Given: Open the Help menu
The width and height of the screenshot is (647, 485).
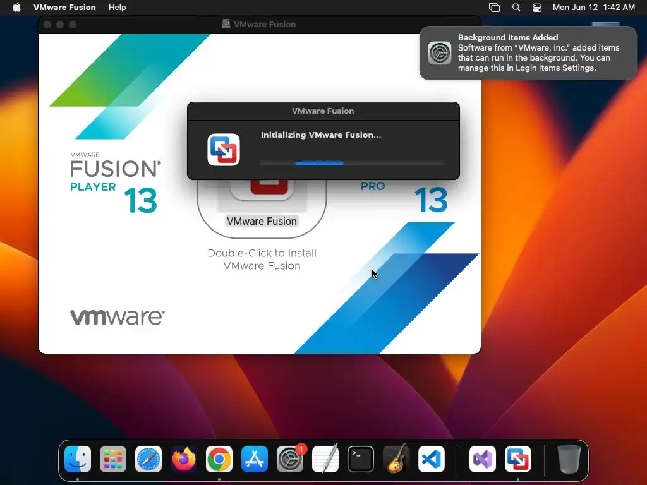Looking at the screenshot, I should [117, 8].
